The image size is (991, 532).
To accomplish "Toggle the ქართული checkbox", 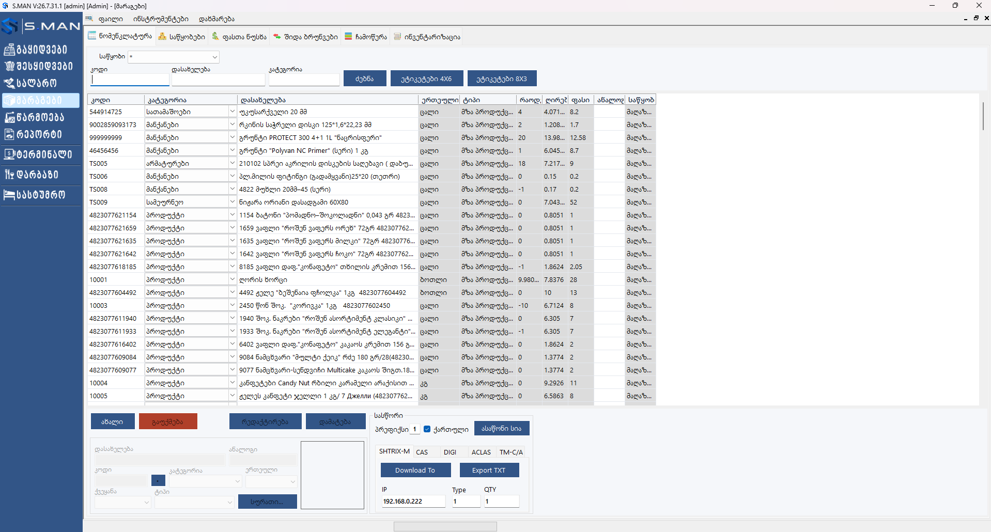I will (427, 429).
